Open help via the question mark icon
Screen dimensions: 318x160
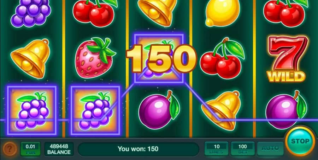tap(10, 149)
